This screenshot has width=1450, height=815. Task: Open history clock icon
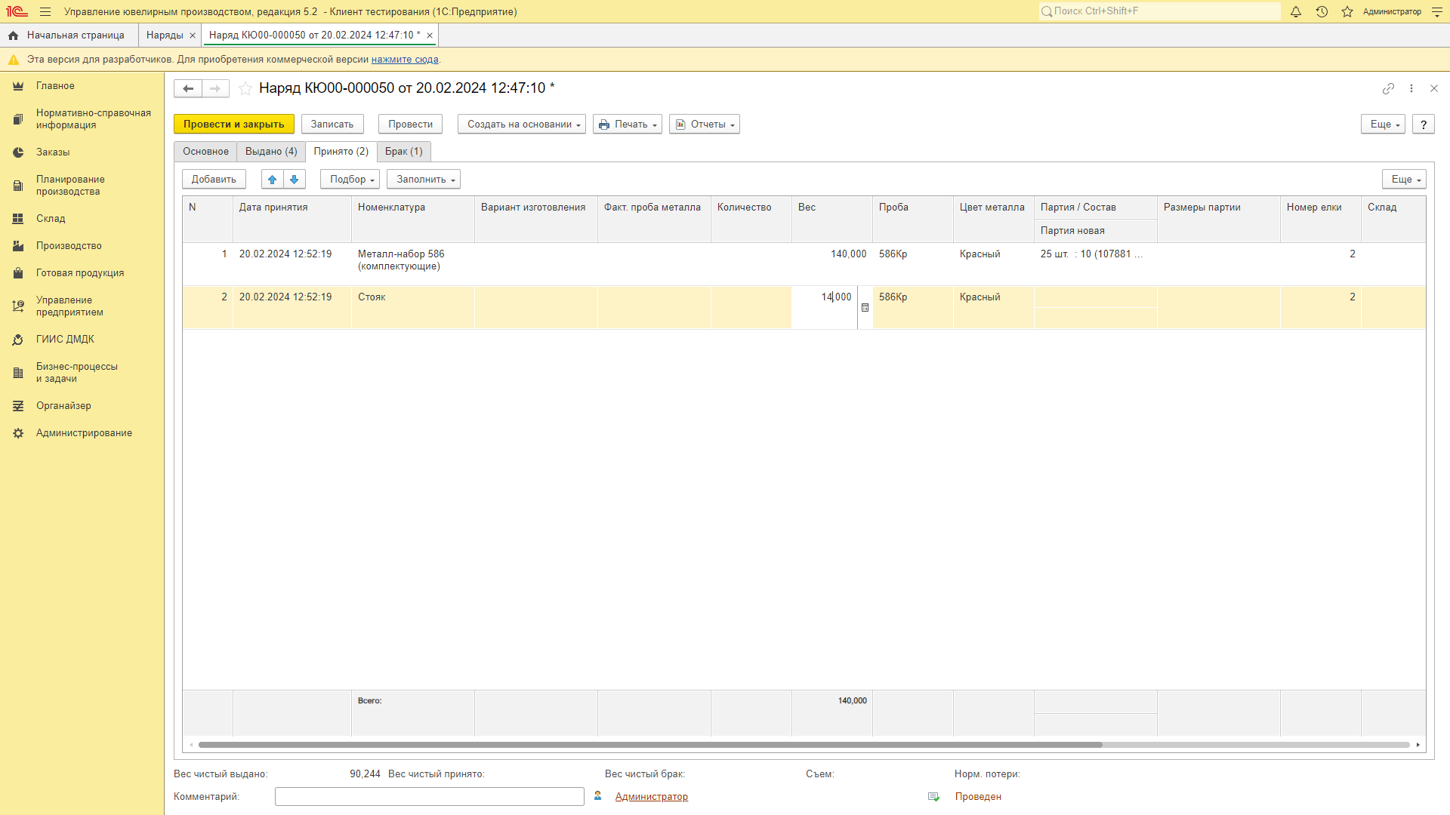[1322, 11]
